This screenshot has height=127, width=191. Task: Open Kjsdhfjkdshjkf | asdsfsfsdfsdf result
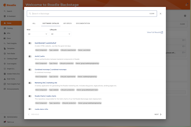pyautogui.click(x=45, y=43)
